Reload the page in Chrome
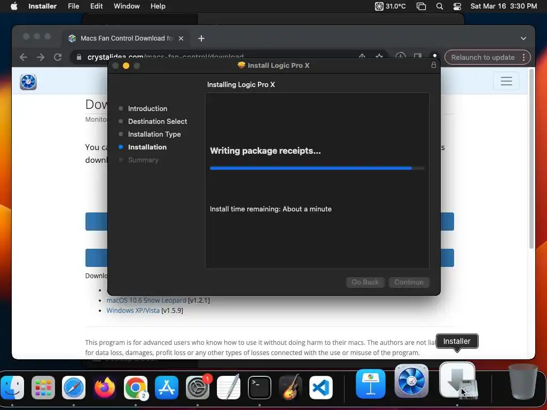This screenshot has height=410, width=547. (x=58, y=57)
